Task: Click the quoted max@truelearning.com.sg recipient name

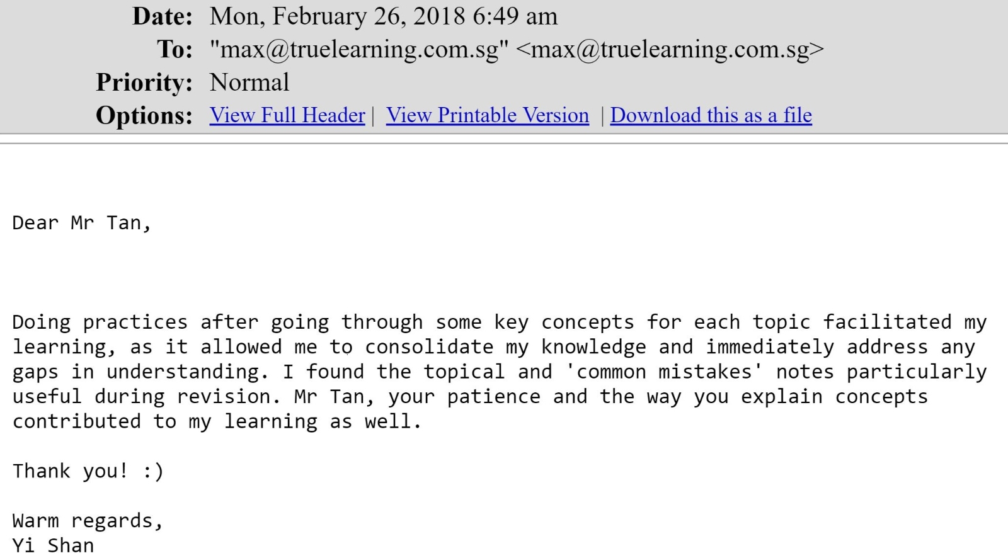Action: point(359,49)
